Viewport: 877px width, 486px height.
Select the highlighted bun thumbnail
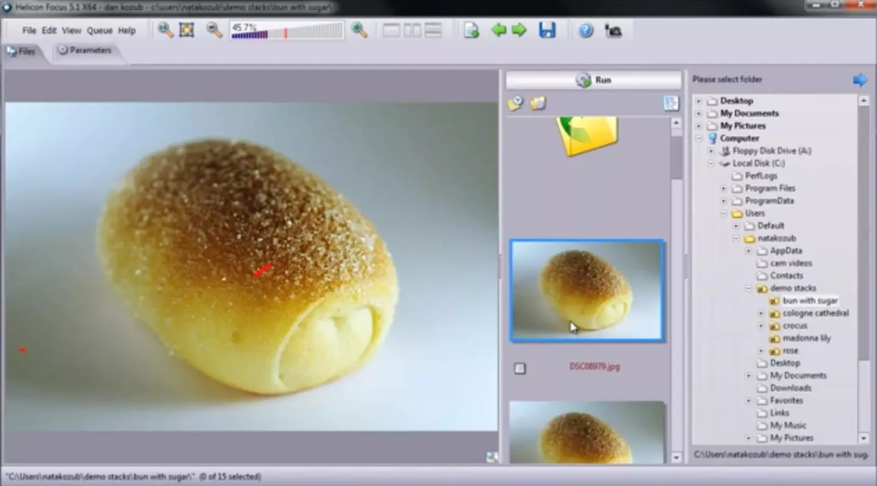587,290
